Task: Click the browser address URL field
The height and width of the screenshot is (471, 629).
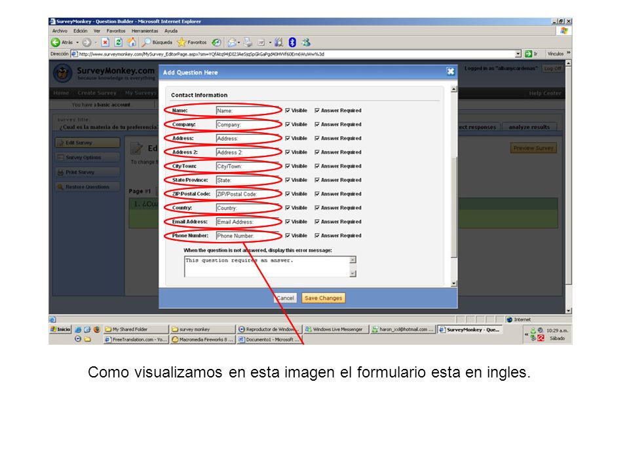Action: pyautogui.click(x=292, y=54)
